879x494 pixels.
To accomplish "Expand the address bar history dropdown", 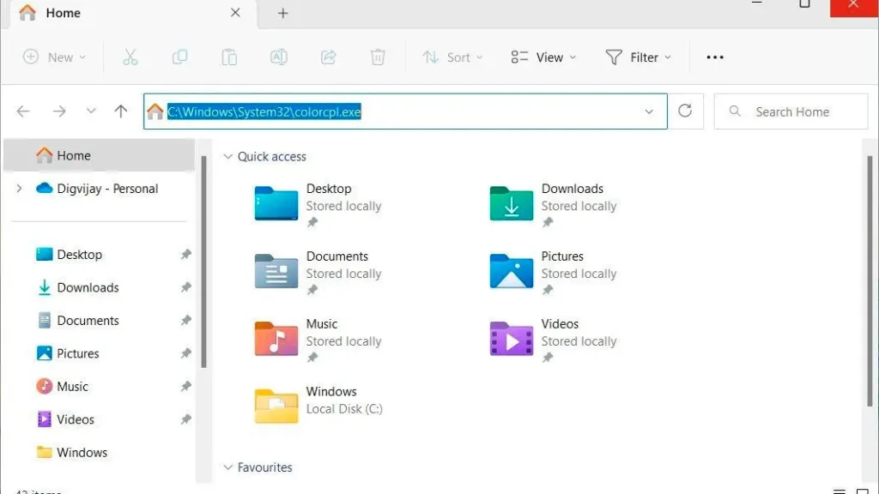I will coord(649,111).
